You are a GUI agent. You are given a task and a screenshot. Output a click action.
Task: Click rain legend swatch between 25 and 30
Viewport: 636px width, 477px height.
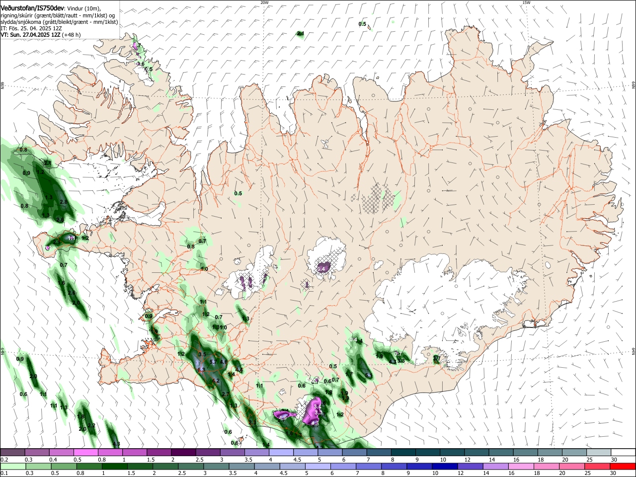click(x=596, y=466)
